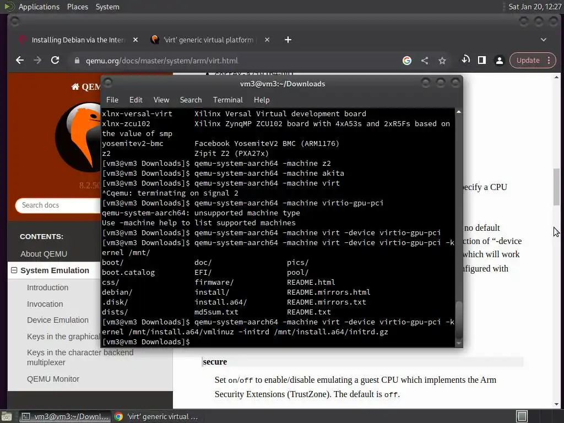Open Keys in the character backend multiplexer
564x423 pixels.
tap(80, 357)
